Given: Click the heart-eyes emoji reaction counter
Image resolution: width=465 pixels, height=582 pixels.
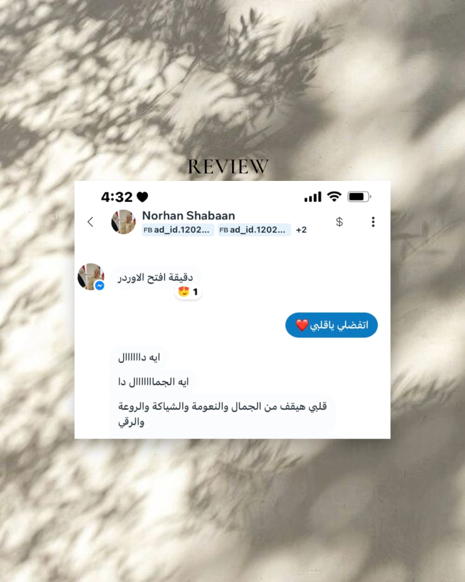Looking at the screenshot, I should 188,292.
